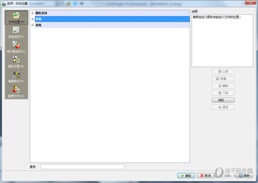Click the 浏览... (Browse) button
Viewport: 258px width, 183px height.
click(223, 100)
